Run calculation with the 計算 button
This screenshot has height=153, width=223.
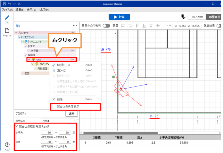coord(119,17)
